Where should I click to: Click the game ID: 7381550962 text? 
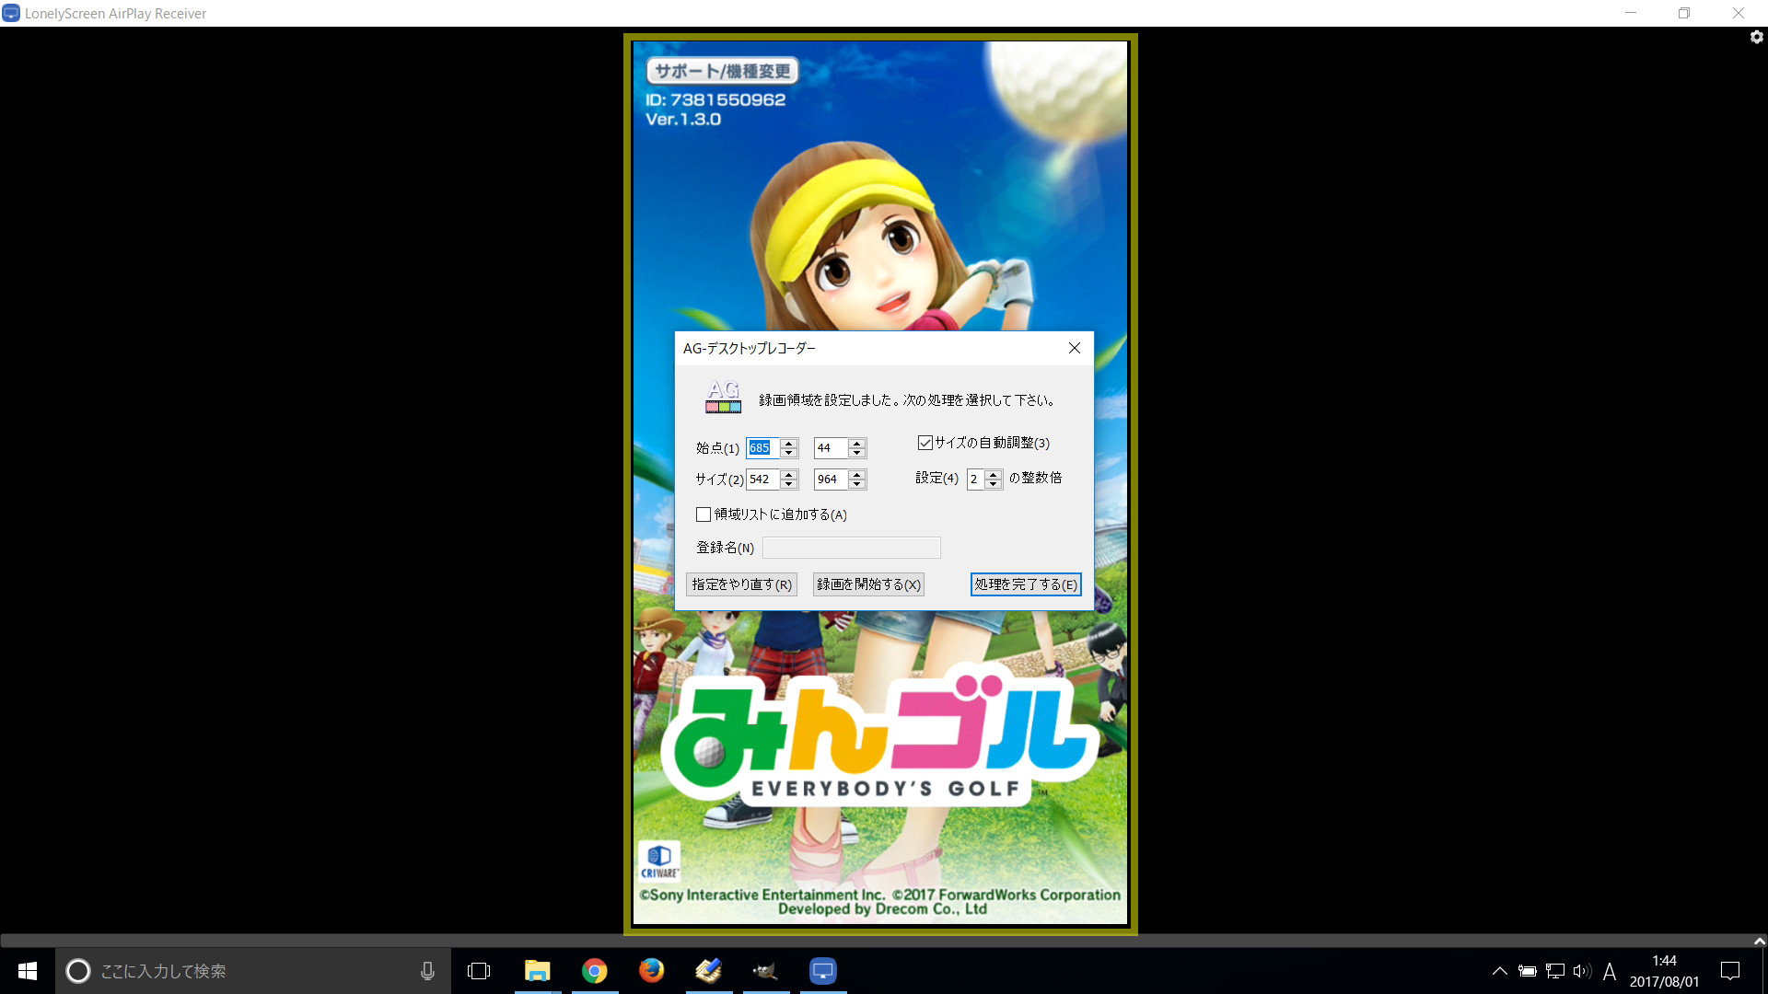tap(715, 99)
